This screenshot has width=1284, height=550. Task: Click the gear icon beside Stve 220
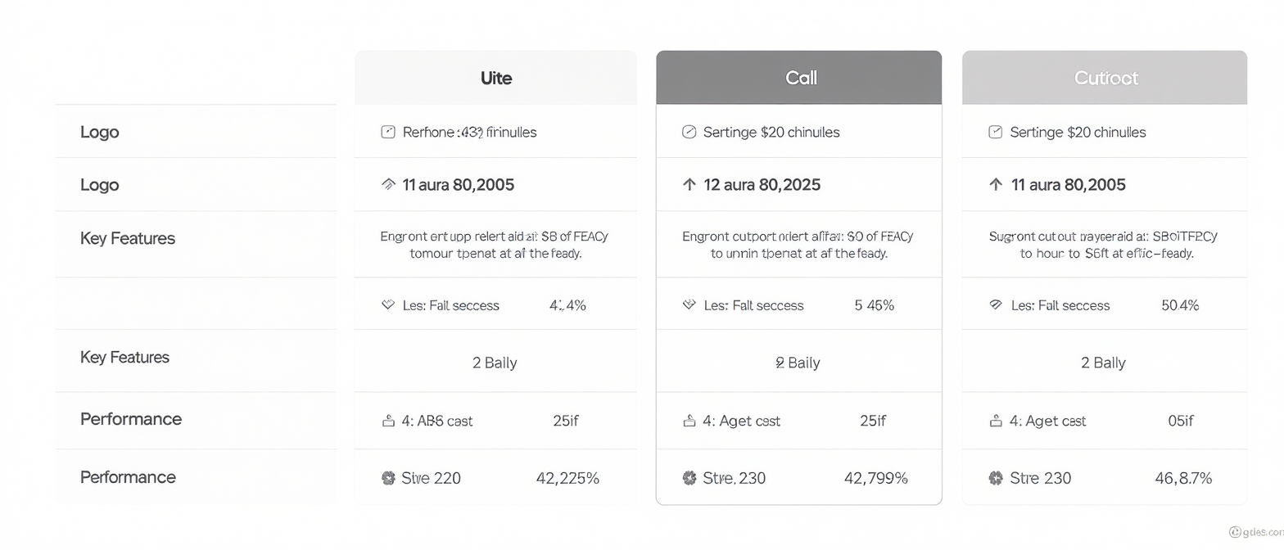pyautogui.click(x=388, y=478)
